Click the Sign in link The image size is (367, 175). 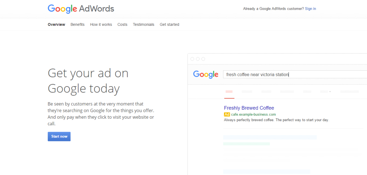tap(310, 9)
